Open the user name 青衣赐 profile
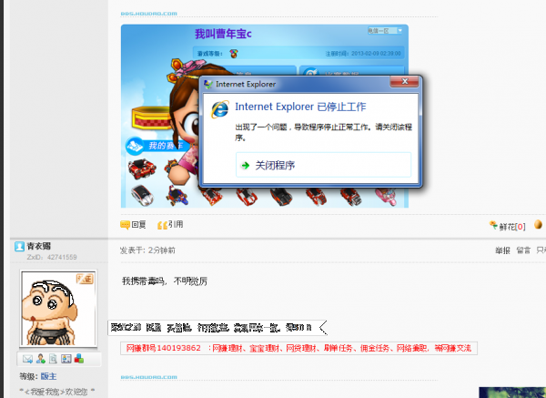546x398 pixels. [x=39, y=246]
